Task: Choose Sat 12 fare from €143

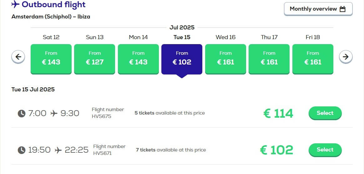Action: (51, 59)
